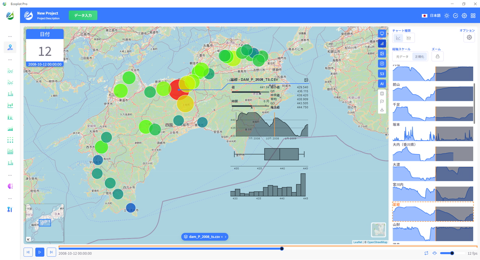Select the 宮川内 chart row
Screen dimensions: 480x260
pyautogui.click(x=433, y=192)
